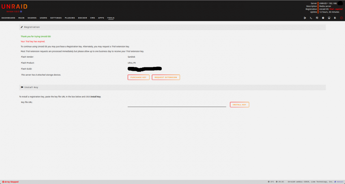Image resolution: width=345 pixels, height=184 pixels.
Task: Click the UNRAID logo
Action: [14, 7]
